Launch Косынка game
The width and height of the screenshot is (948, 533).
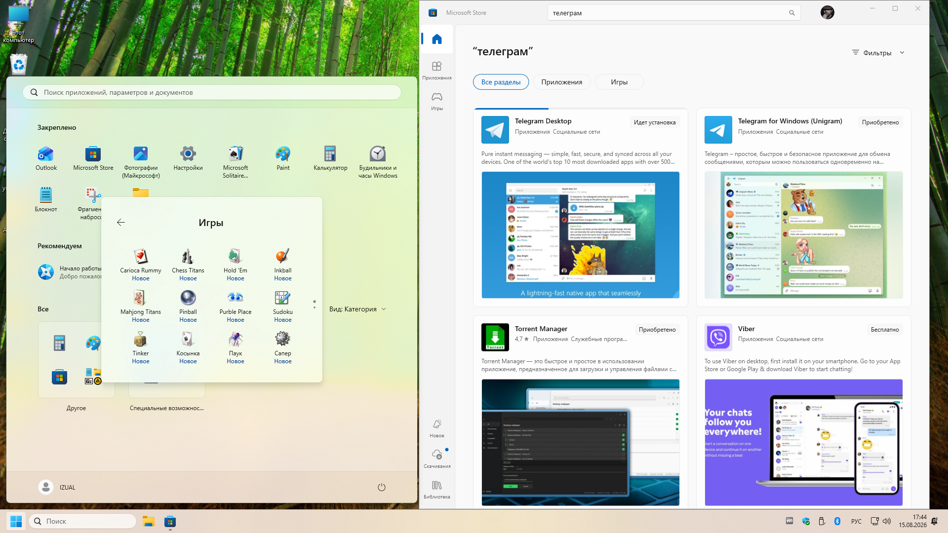(188, 347)
